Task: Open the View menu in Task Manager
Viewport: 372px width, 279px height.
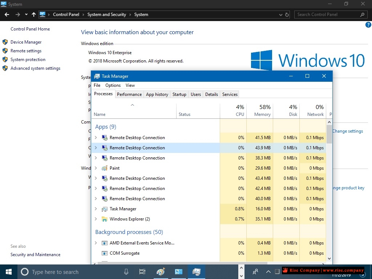Action: [130, 85]
